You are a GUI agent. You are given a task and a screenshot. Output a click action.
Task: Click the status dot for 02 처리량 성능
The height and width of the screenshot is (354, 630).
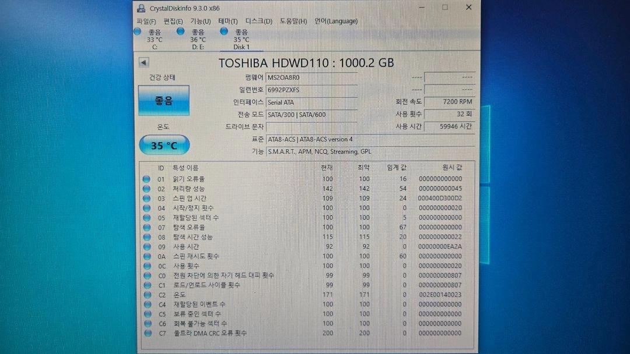[146, 189]
